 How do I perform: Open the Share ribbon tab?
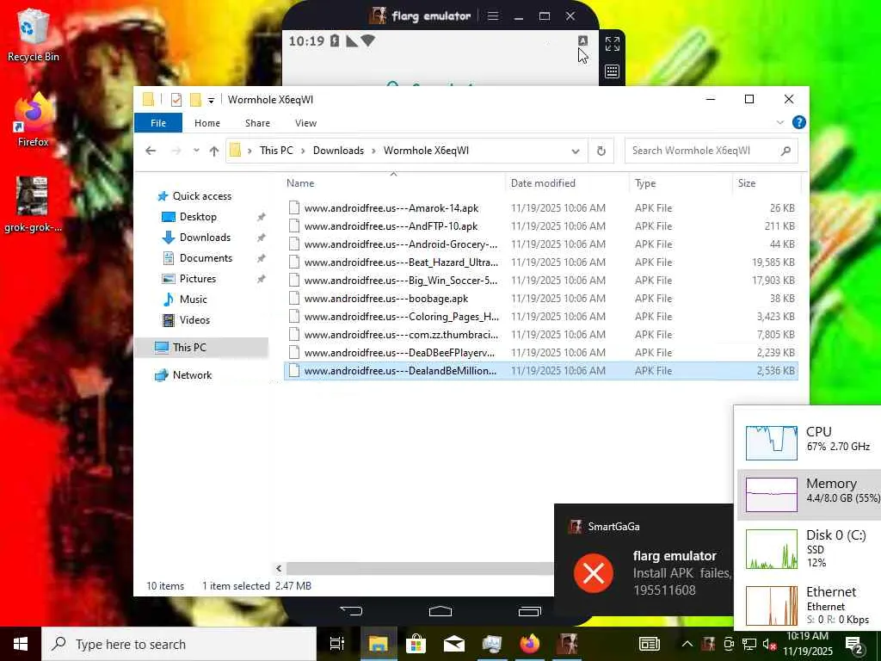257,123
